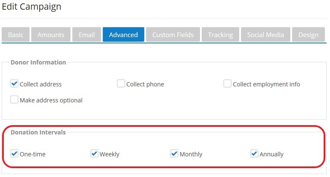Select the Advanced tab
Viewport: 330px width, 177px height.
point(123,35)
